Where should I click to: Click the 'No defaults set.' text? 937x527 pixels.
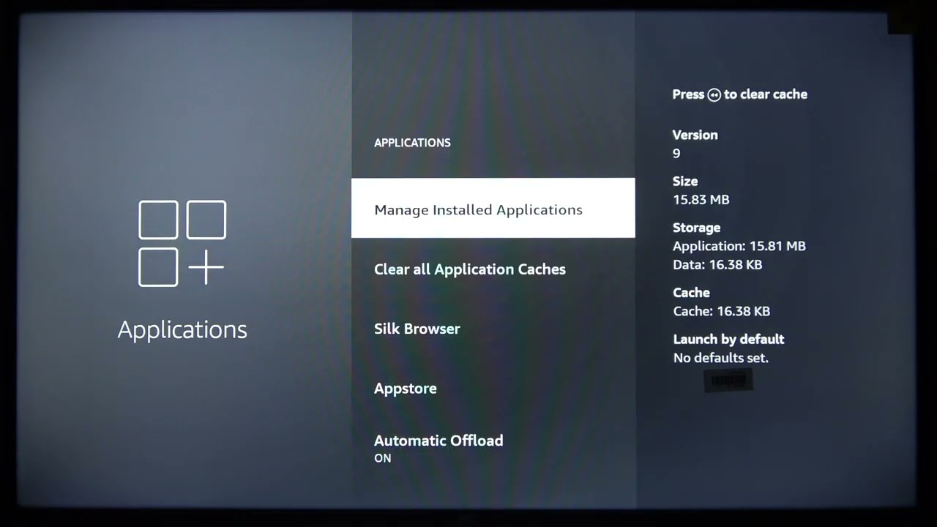coord(720,358)
